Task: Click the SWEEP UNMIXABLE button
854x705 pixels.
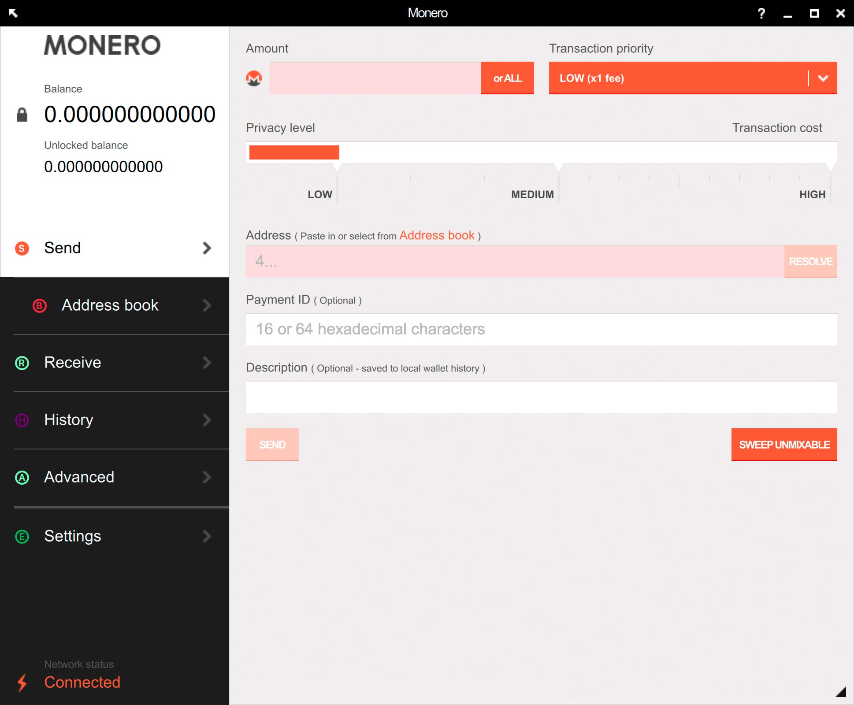Action: 783,445
